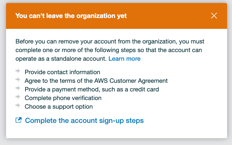232x145 pixels.
Task: Select the Agree to AWS Customer Agreement step text
Action: point(96,81)
